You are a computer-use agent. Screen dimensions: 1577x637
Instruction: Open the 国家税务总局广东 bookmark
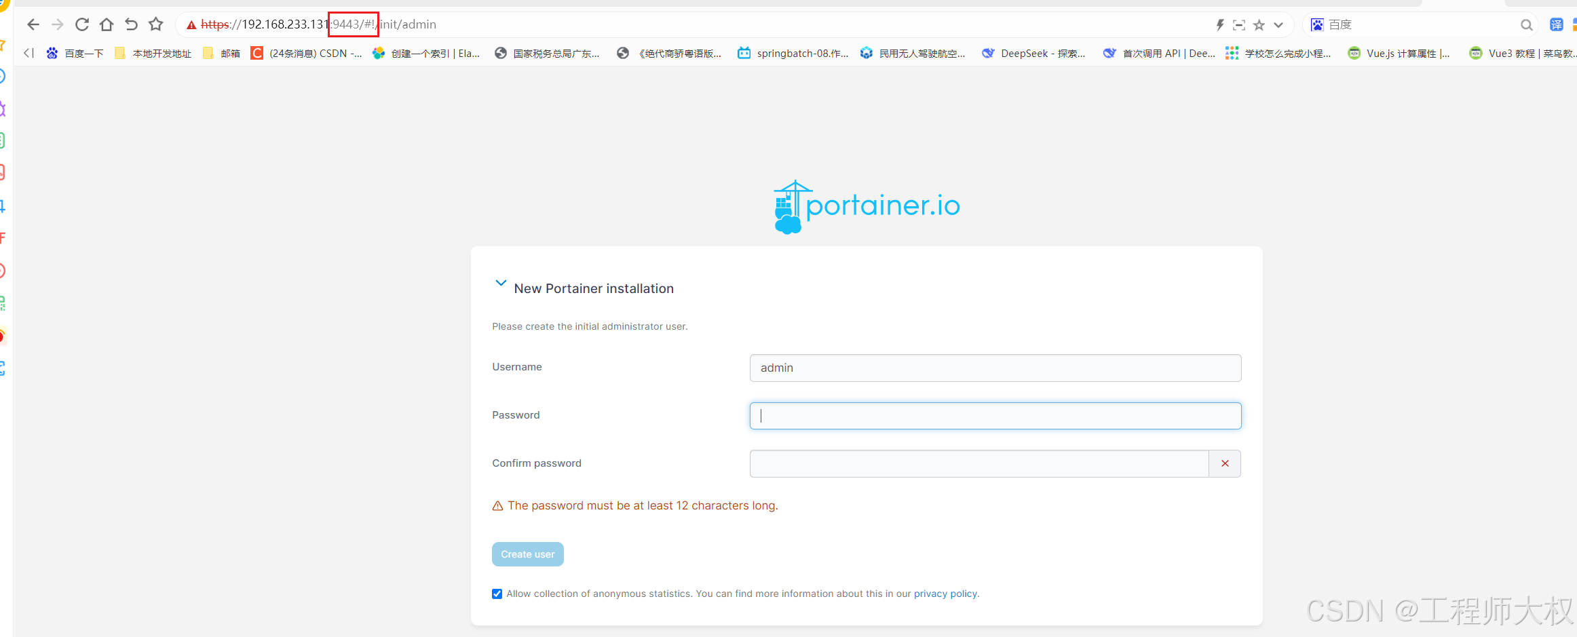point(547,53)
